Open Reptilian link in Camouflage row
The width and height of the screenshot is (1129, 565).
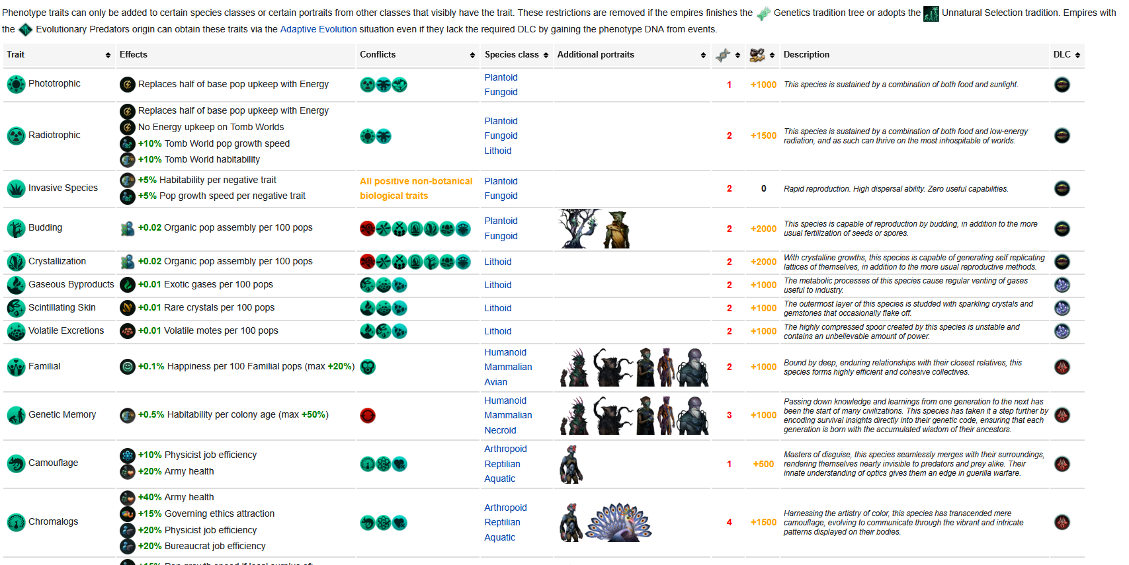502,464
